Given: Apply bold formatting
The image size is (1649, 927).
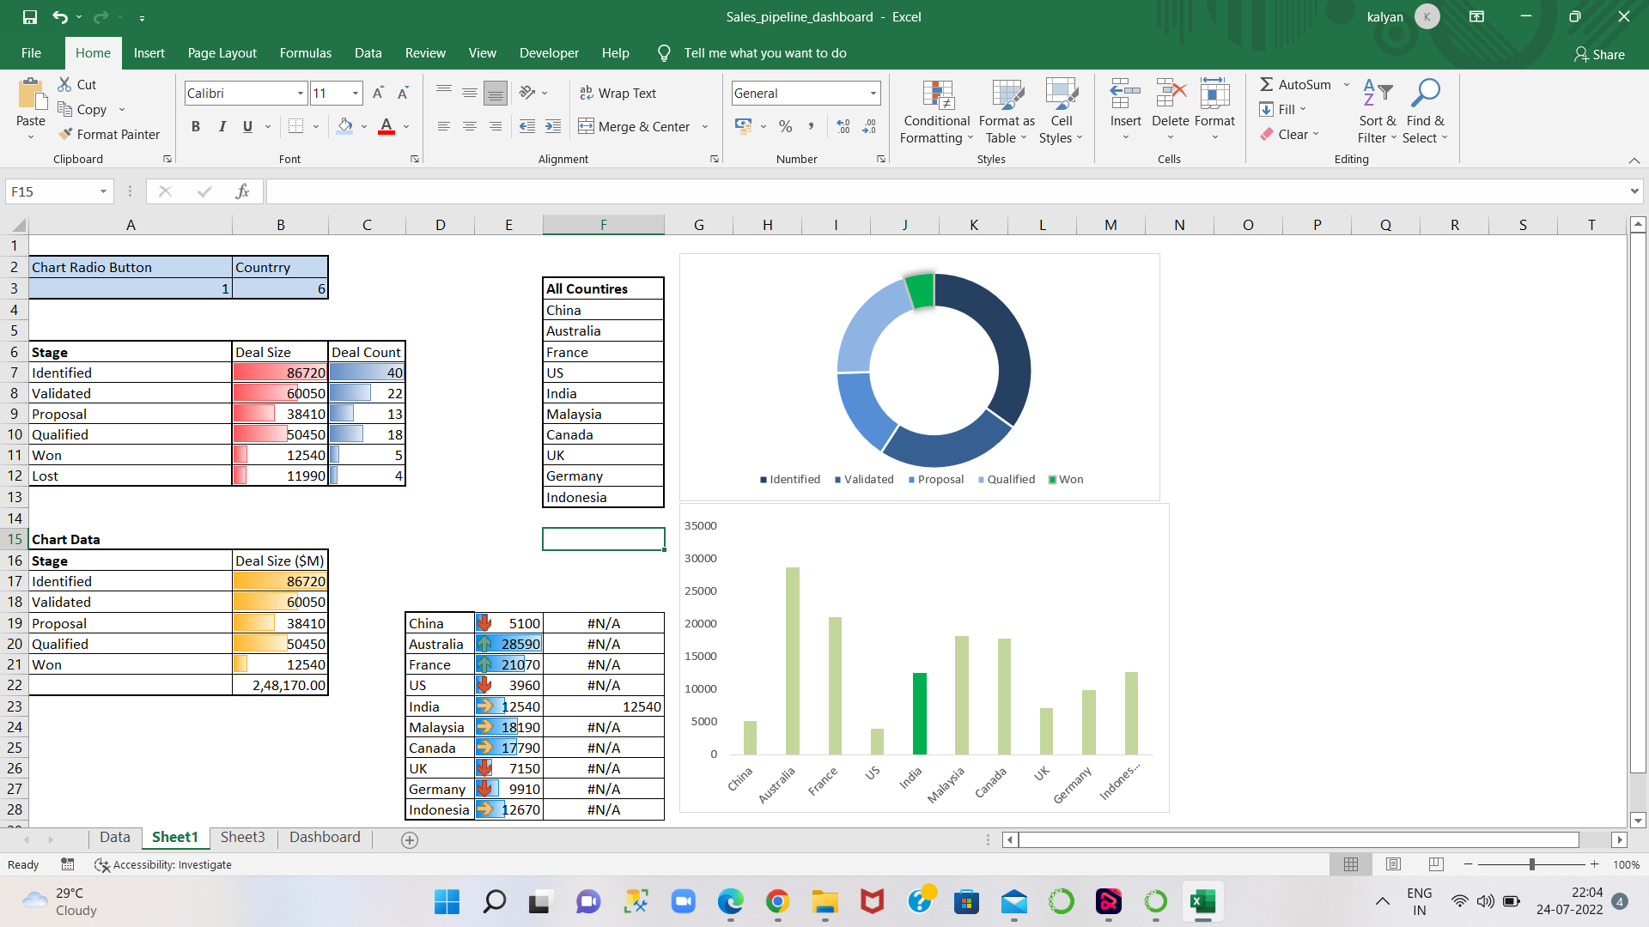Looking at the screenshot, I should click(195, 126).
